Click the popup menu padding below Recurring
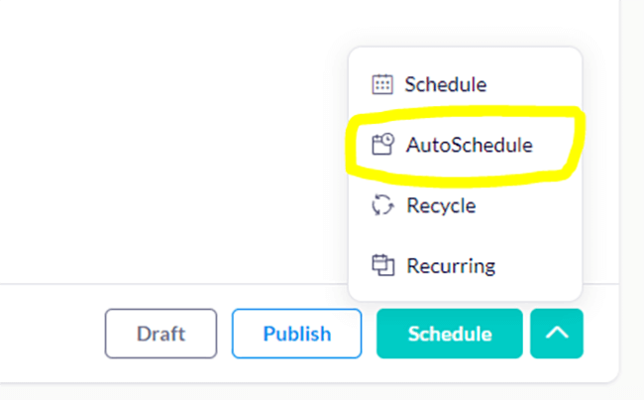 (466, 292)
